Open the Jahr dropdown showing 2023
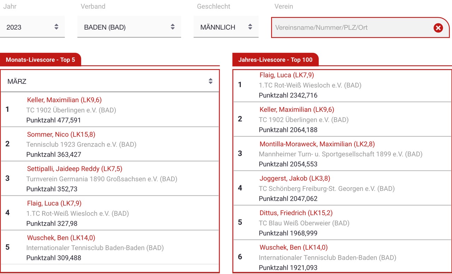 [32, 27]
